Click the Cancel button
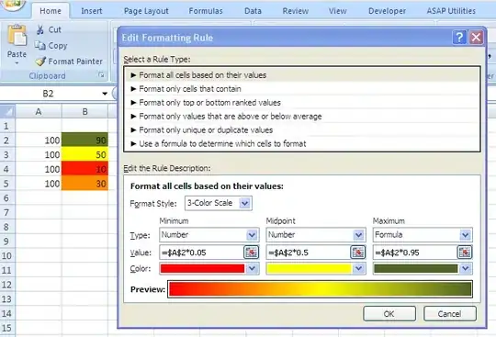 449,314
